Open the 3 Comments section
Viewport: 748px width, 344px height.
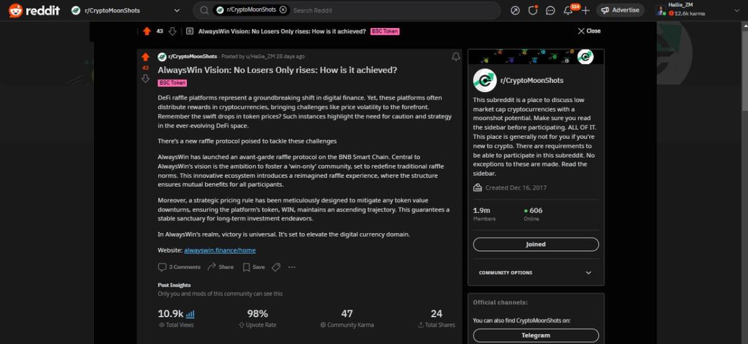[x=180, y=267]
